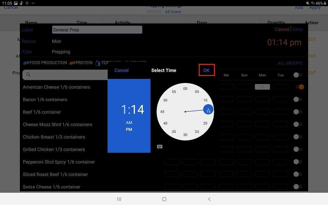This screenshot has width=328, height=205.
Task: Pick 40 minutes on clock face
Action: click(x=165, y=123)
